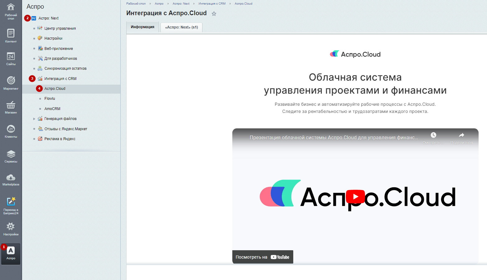The width and height of the screenshot is (487, 280).
Task: Expand the Генерация файлов tree node
Action: (x=34, y=119)
